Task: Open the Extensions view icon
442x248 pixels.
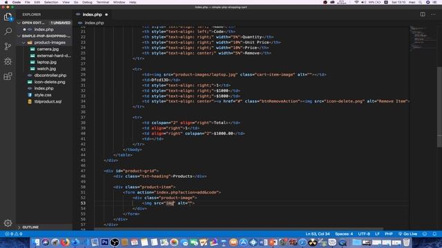Action: point(8,76)
